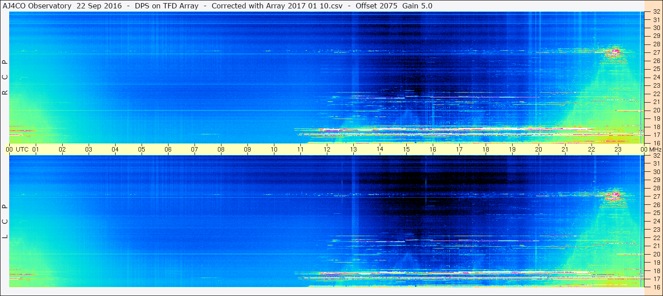Pick the 14 hour mark on time axis
The image size is (663, 296).
380,149
